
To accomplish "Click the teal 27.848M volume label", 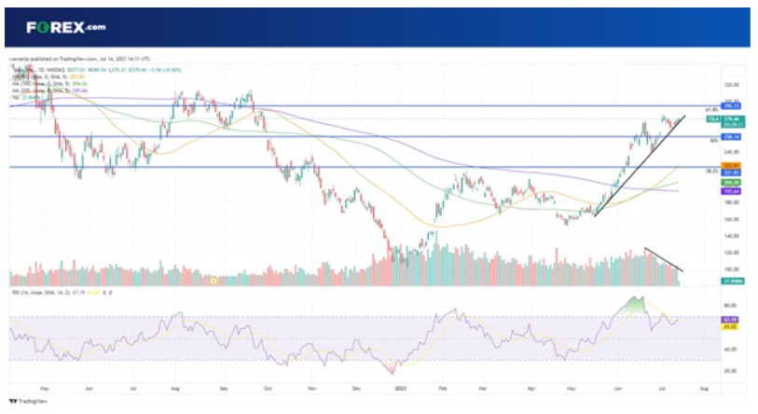I will coord(732,281).
